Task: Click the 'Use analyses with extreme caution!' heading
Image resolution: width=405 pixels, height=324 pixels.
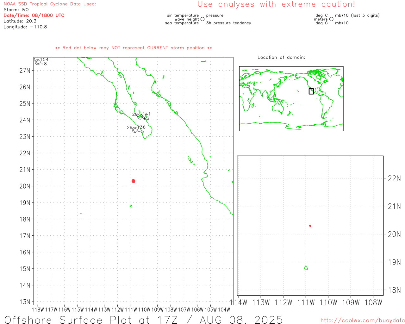Action: 276,4
